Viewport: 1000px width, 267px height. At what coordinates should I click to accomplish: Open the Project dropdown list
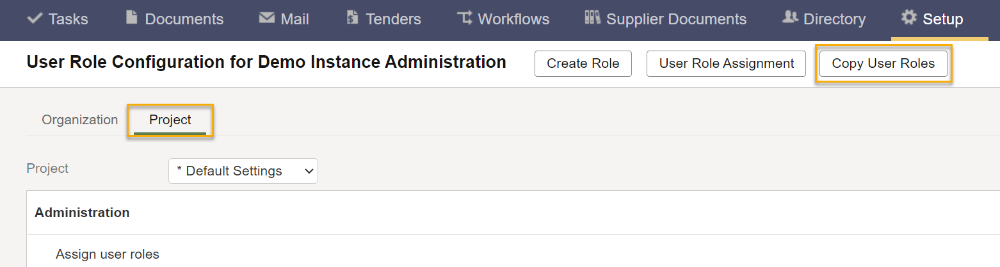click(243, 171)
